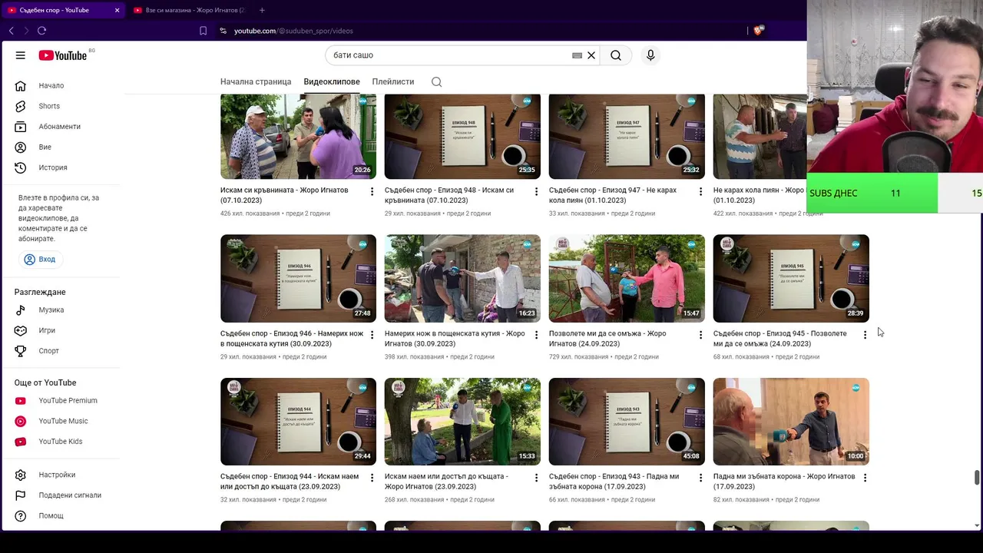Open Падна ми зъбната корона 10:00 thumbnail
This screenshot has height=553, width=983.
pyautogui.click(x=791, y=422)
